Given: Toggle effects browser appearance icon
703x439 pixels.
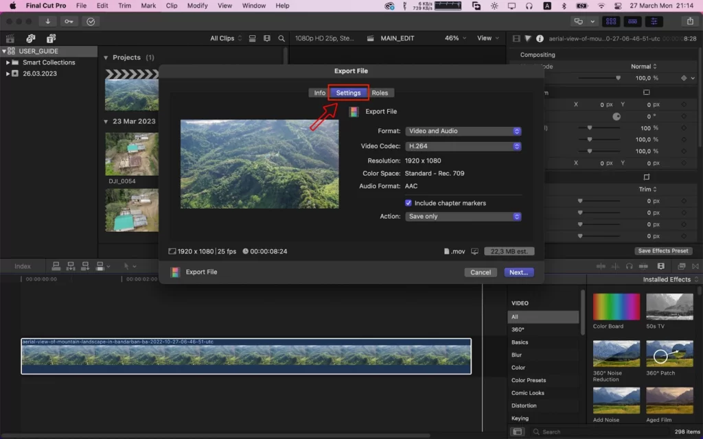Looking at the screenshot, I should 517,432.
